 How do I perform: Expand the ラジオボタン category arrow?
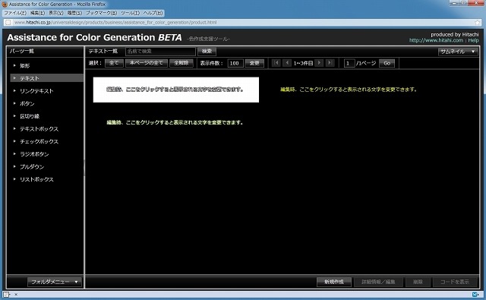click(x=14, y=153)
